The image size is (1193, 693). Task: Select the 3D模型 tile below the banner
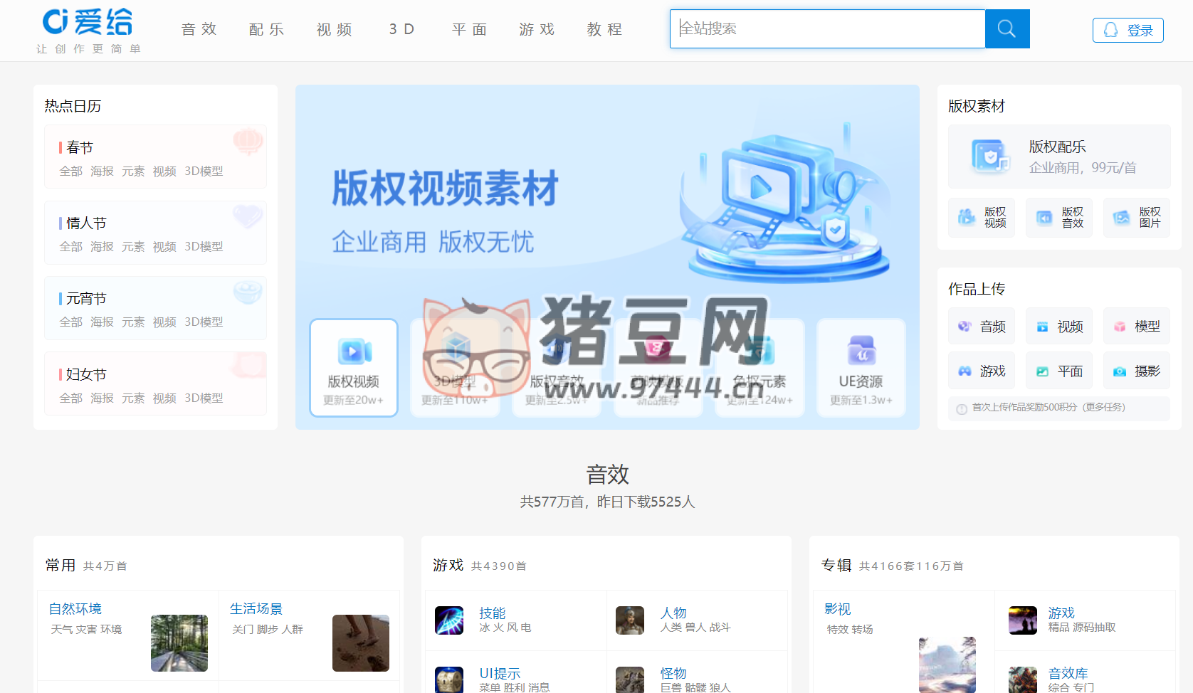point(455,368)
